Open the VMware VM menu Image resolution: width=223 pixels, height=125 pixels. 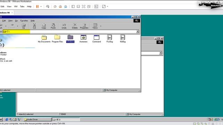(16, 7)
